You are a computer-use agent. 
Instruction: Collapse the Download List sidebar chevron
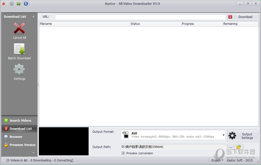click(33, 16)
